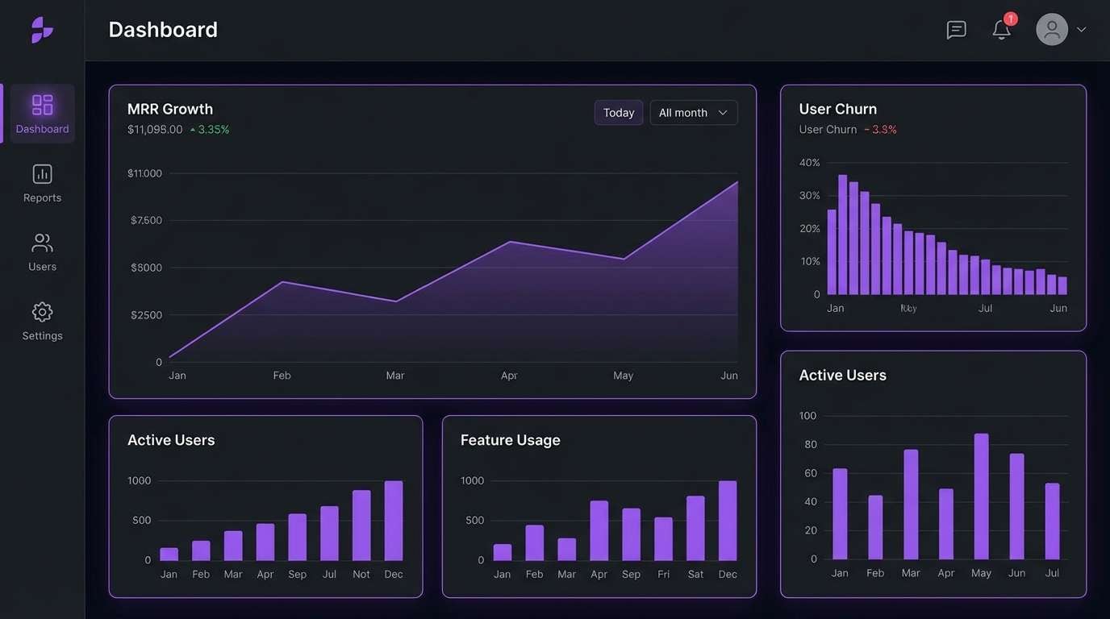Select the Dashboard grid icon
Image resolution: width=1110 pixels, height=619 pixels.
pos(41,103)
